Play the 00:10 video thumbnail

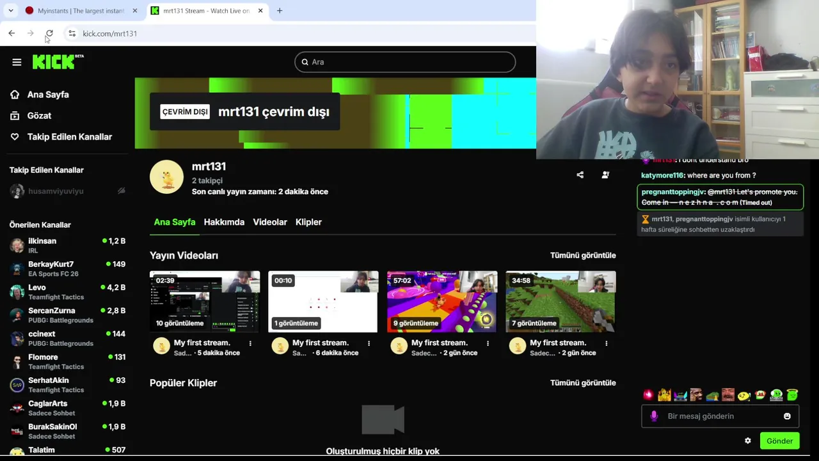[x=323, y=302]
